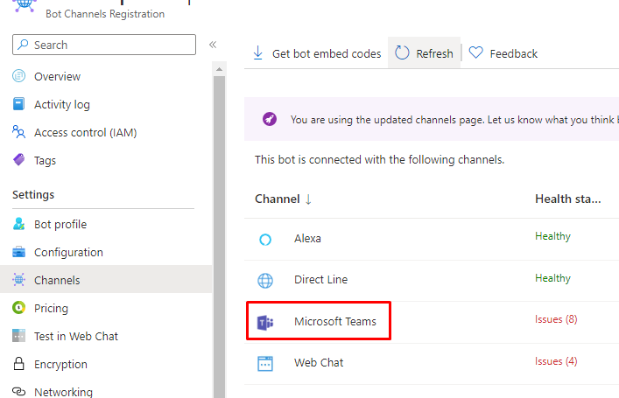View Web Chat Issues (4)

[x=556, y=361]
